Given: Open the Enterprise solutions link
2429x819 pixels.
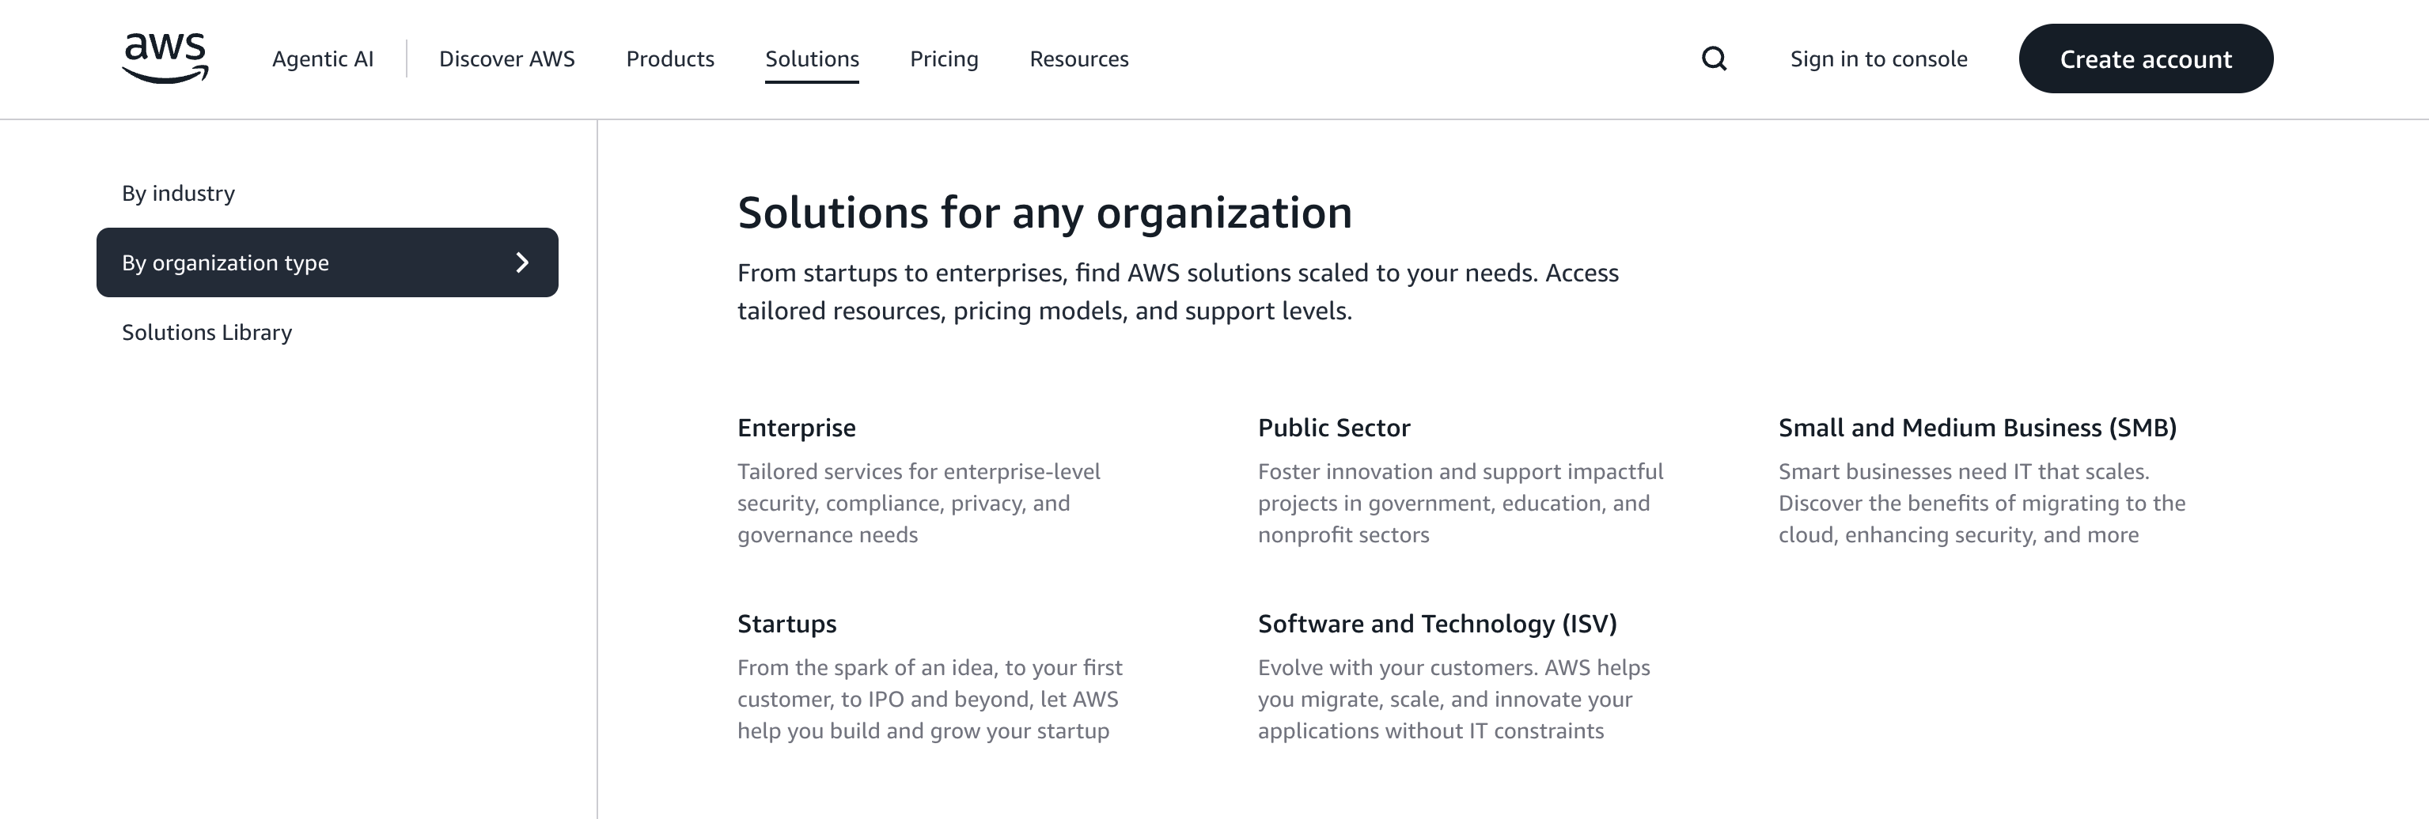Looking at the screenshot, I should pyautogui.click(x=796, y=427).
